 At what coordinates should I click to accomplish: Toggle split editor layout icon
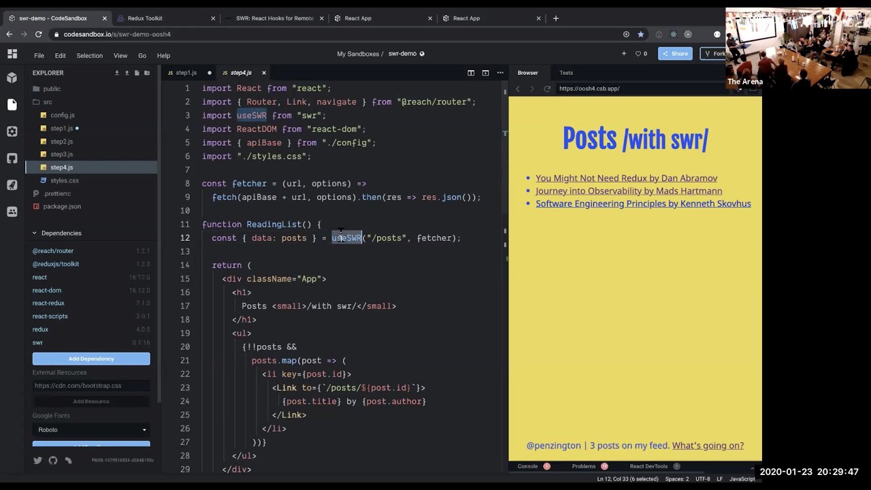tap(470, 73)
